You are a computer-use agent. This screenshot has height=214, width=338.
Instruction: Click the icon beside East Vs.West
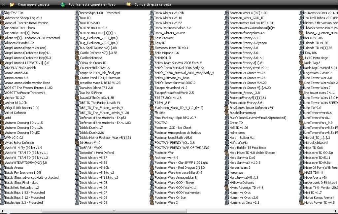tap(152, 38)
